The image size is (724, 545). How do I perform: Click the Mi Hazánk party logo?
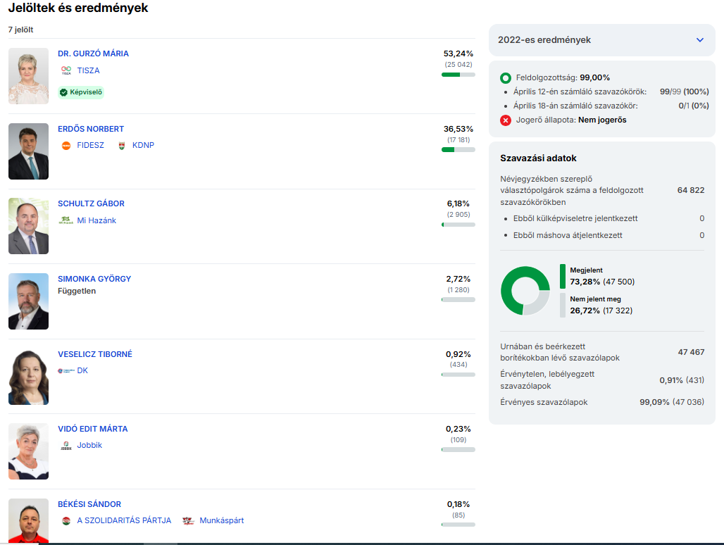[66, 220]
